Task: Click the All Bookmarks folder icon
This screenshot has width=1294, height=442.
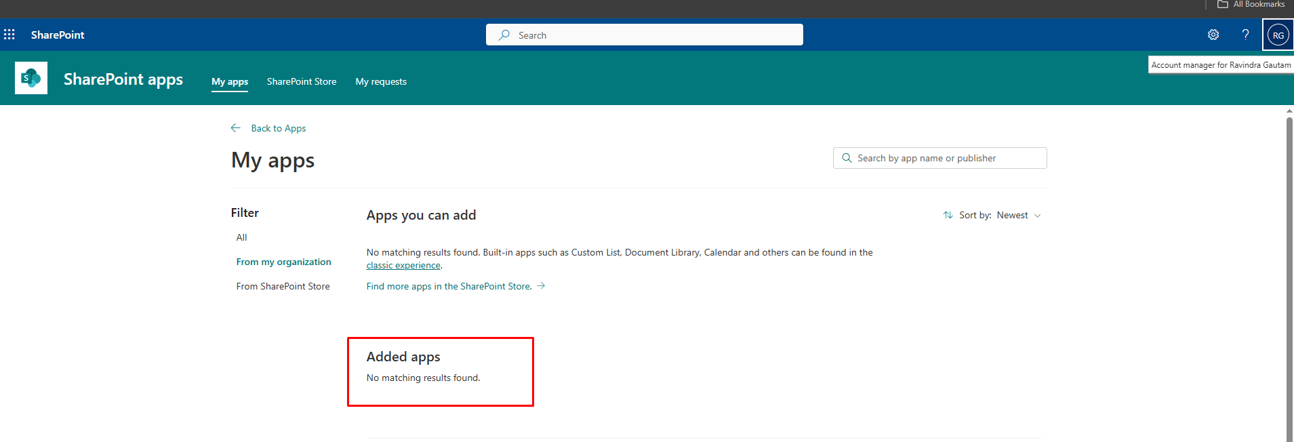Action: [1223, 4]
